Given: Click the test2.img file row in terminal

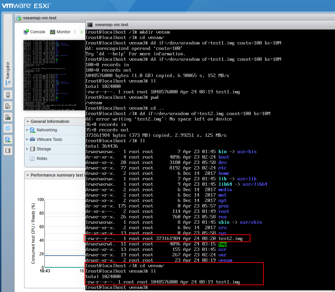Looking at the screenshot, I should pos(164,239).
